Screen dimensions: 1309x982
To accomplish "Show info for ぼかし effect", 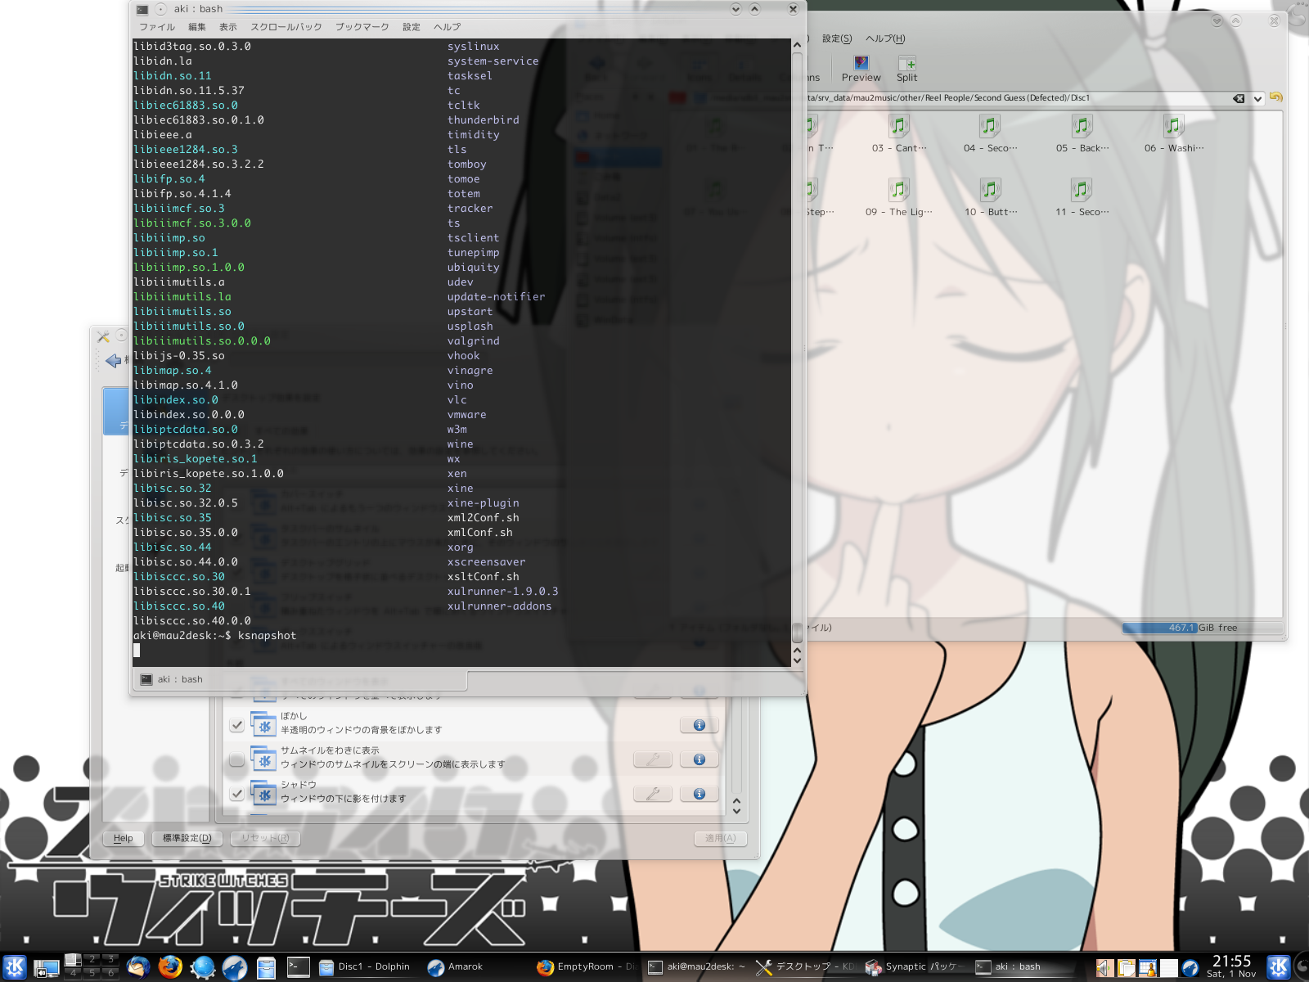I will (699, 725).
